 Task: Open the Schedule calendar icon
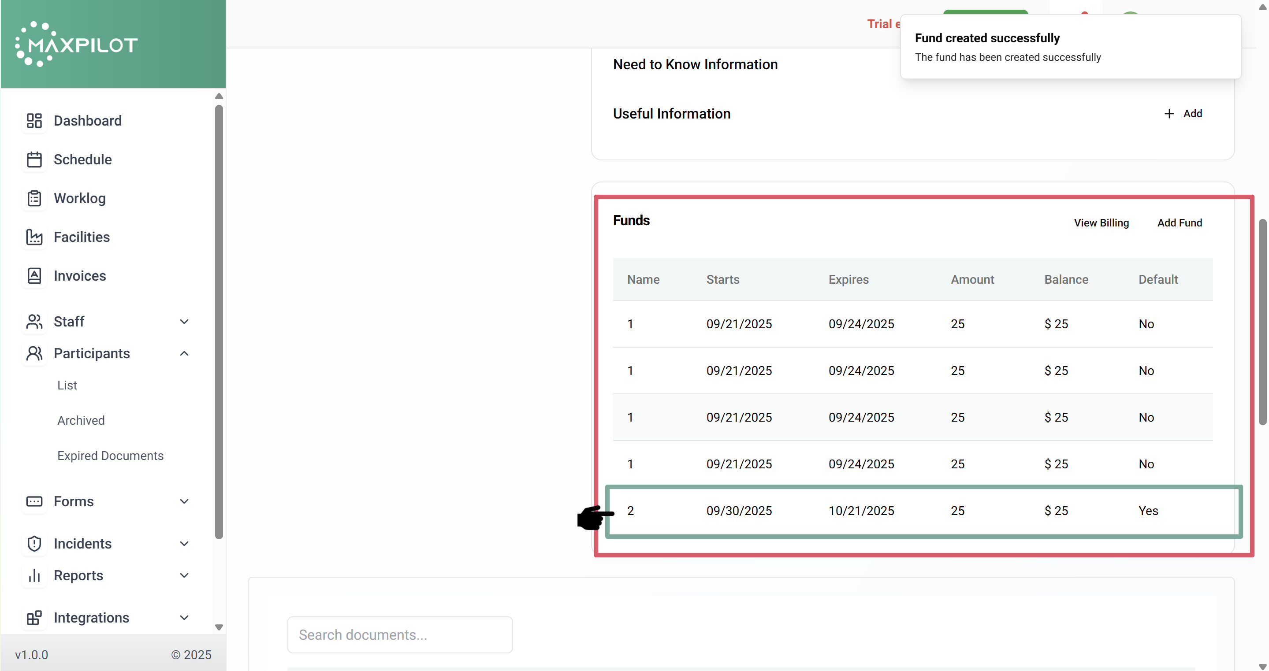tap(34, 159)
